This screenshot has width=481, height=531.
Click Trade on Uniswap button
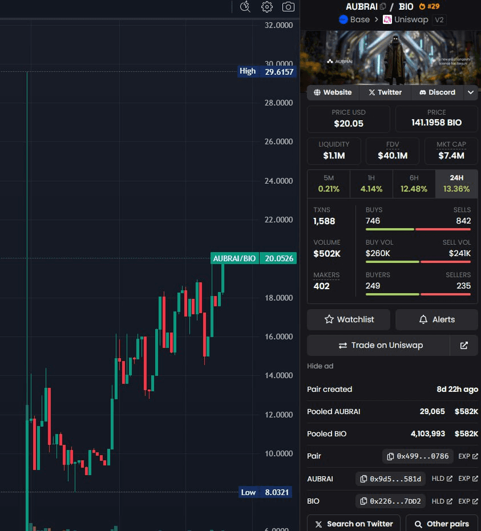(x=378, y=346)
